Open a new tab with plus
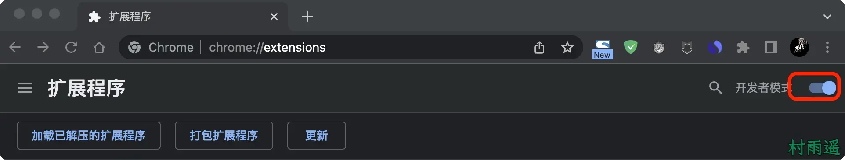This screenshot has height=160, width=845. pyautogui.click(x=307, y=17)
